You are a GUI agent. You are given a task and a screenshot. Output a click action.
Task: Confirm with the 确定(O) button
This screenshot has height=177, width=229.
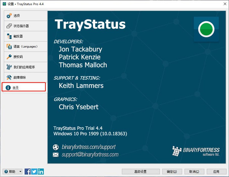172,172
